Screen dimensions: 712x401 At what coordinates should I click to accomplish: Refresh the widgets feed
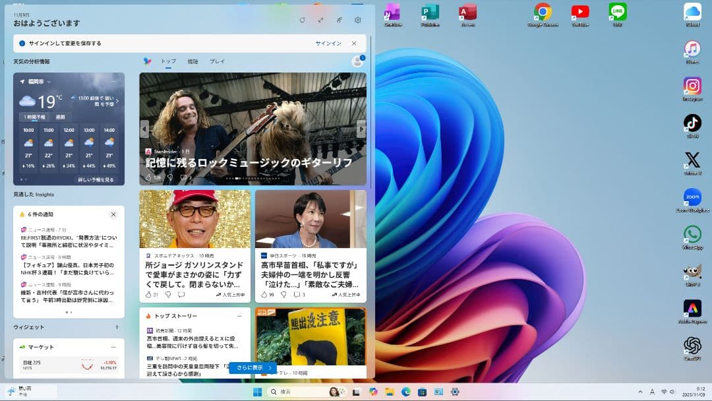click(303, 20)
